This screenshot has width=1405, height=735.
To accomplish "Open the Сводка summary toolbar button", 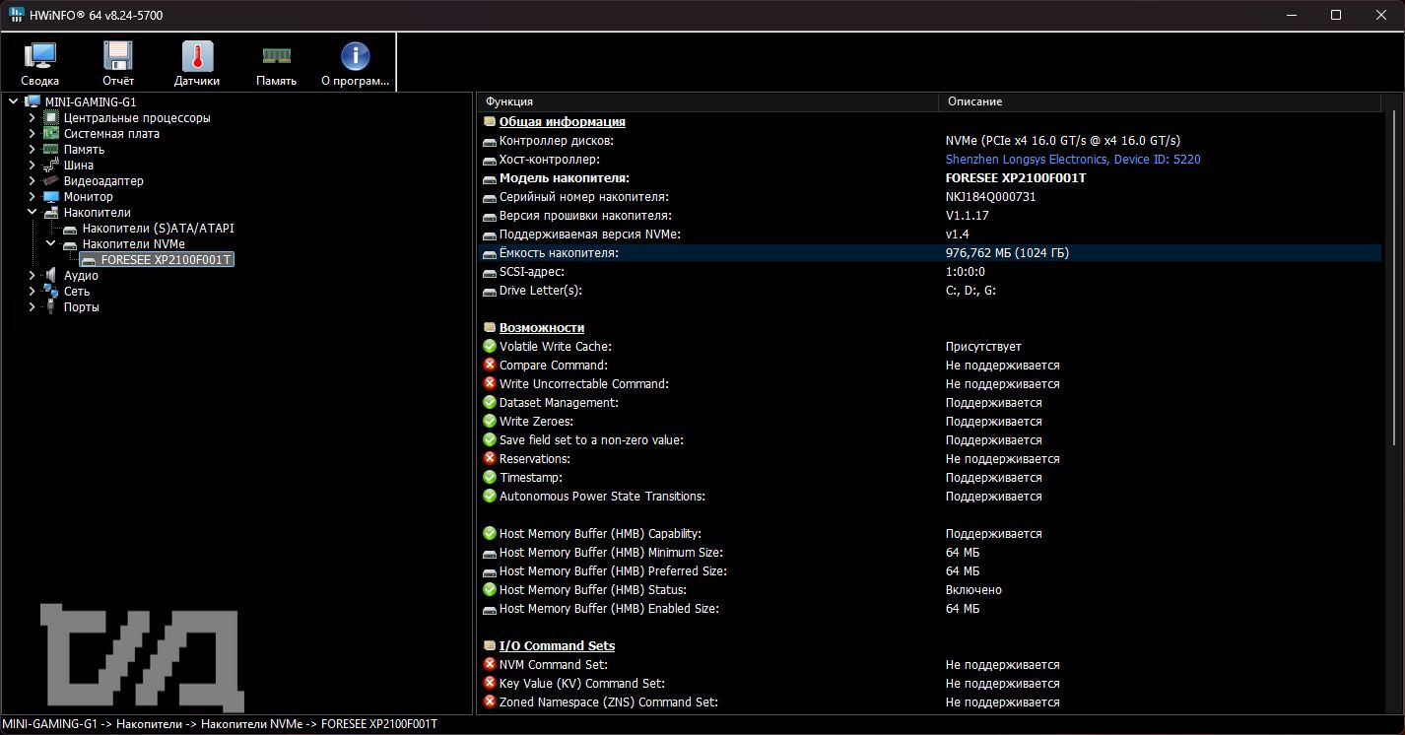I will point(39,64).
